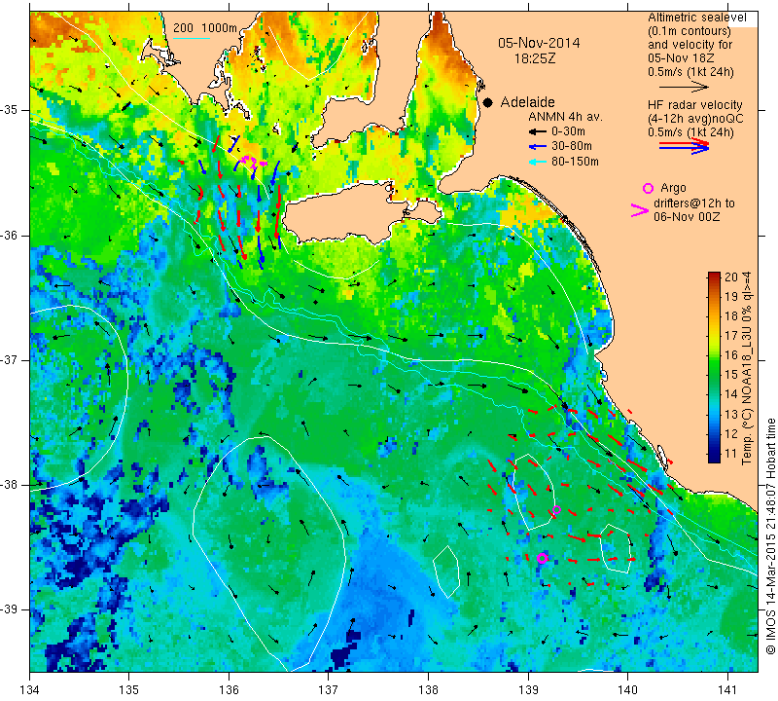Click the magenta drifters chevron symbol in legend
The image size is (778, 701).
coord(640,210)
